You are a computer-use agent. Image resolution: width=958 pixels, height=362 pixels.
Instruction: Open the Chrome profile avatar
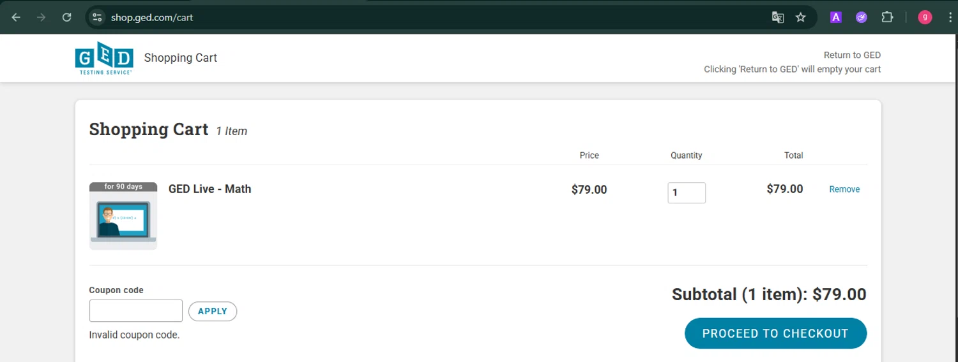point(925,17)
